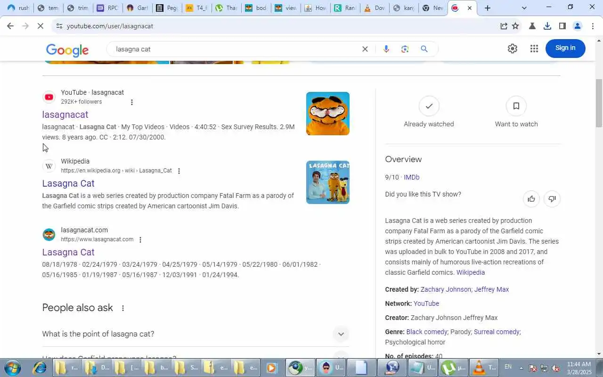
Task: Open Google search settings gear
Action: 513,49
